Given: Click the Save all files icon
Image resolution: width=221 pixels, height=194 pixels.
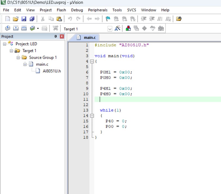Looking at the screenshot, I should (x=32, y=18).
